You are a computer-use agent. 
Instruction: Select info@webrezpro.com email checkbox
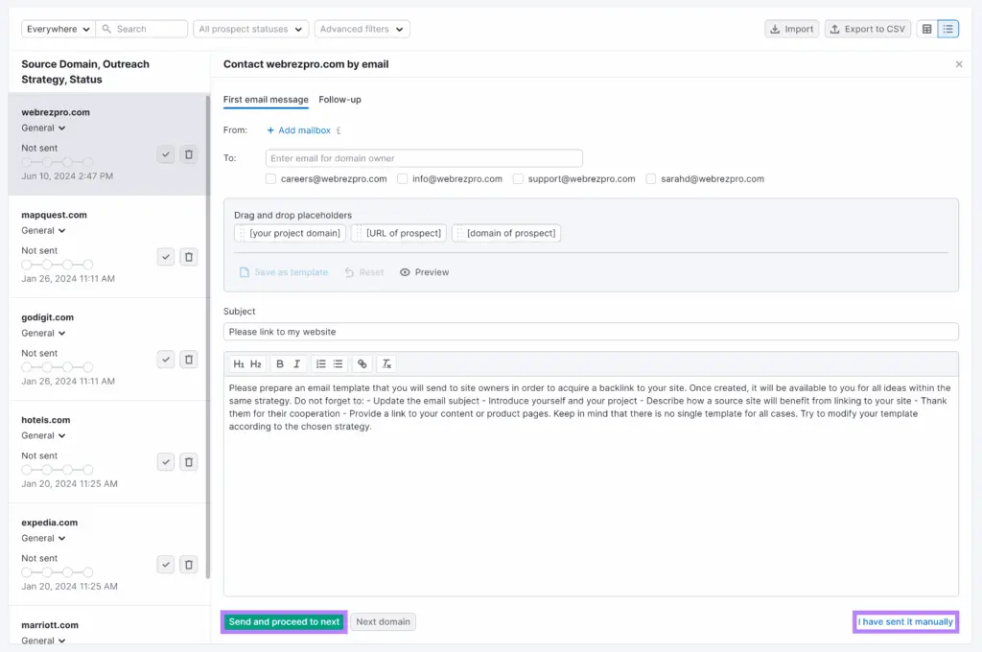(403, 179)
